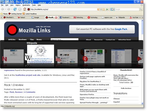Select the YouTube thumbnail in tab switcher

tap(67, 56)
